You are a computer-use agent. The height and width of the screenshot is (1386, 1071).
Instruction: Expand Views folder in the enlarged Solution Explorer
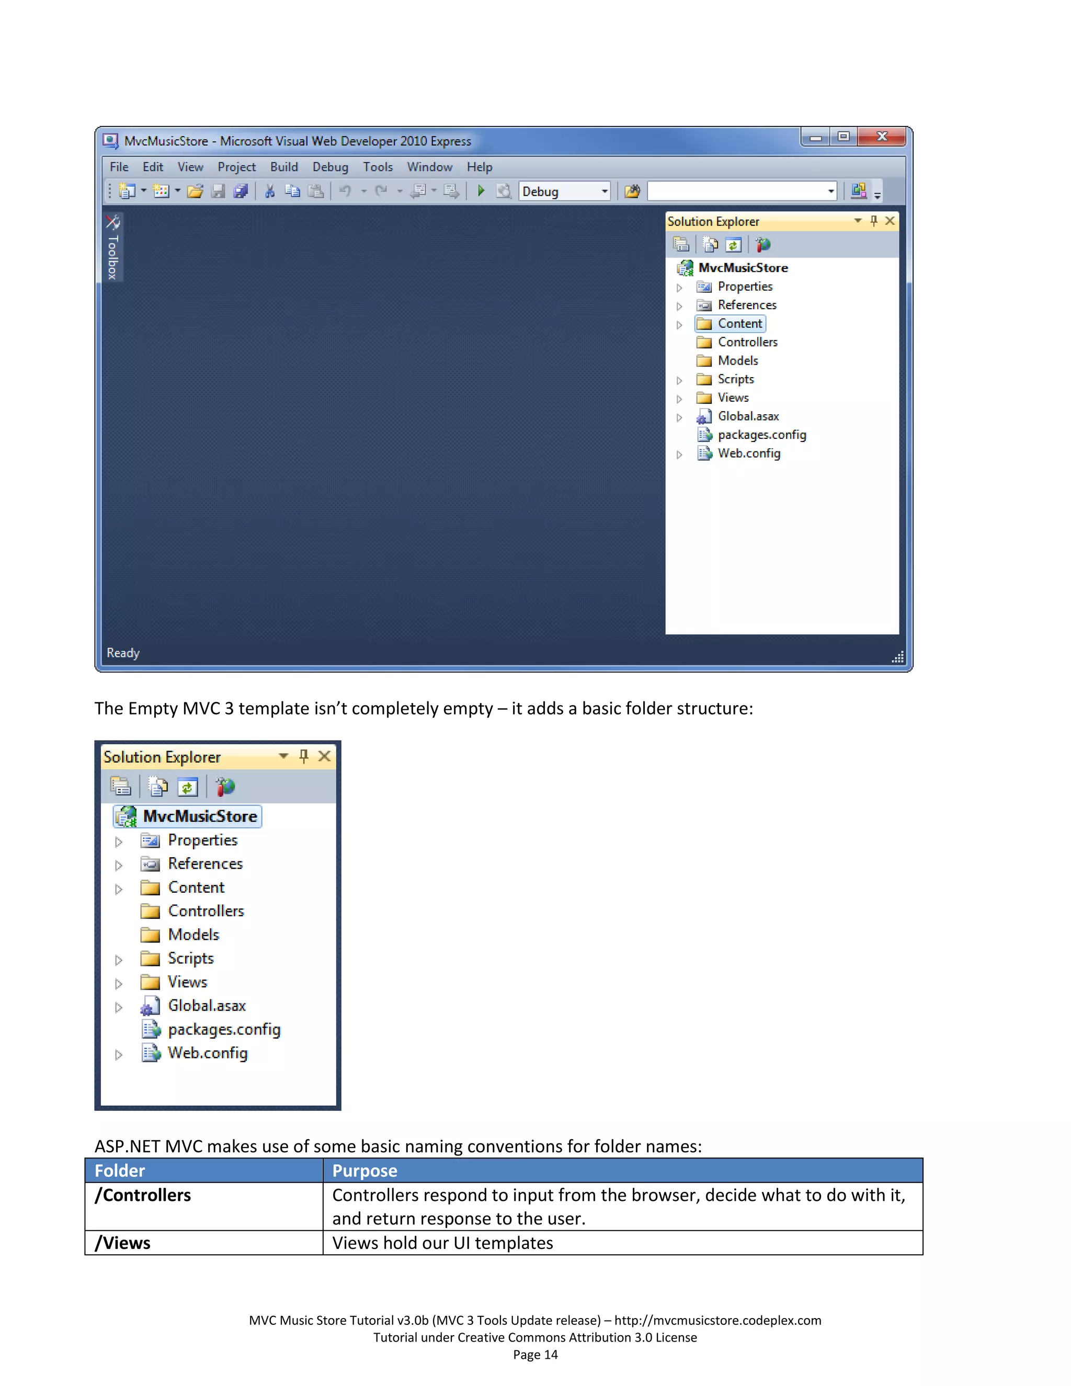pyautogui.click(x=119, y=983)
